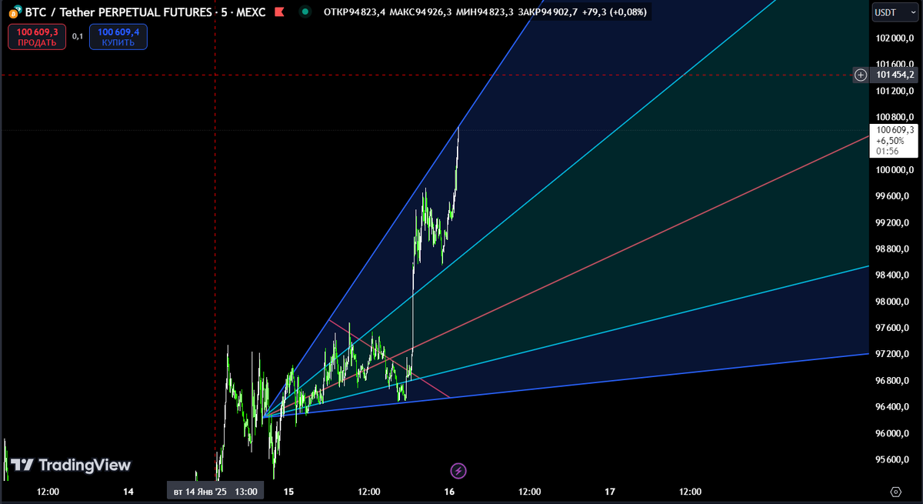Open chart settings via bottom-right gear icon

pos(895,491)
